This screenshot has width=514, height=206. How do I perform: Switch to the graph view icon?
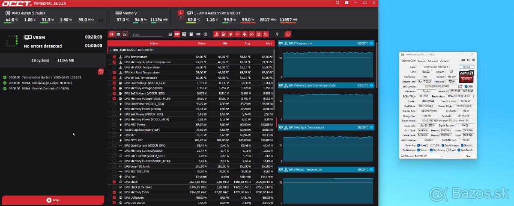coord(125,34)
